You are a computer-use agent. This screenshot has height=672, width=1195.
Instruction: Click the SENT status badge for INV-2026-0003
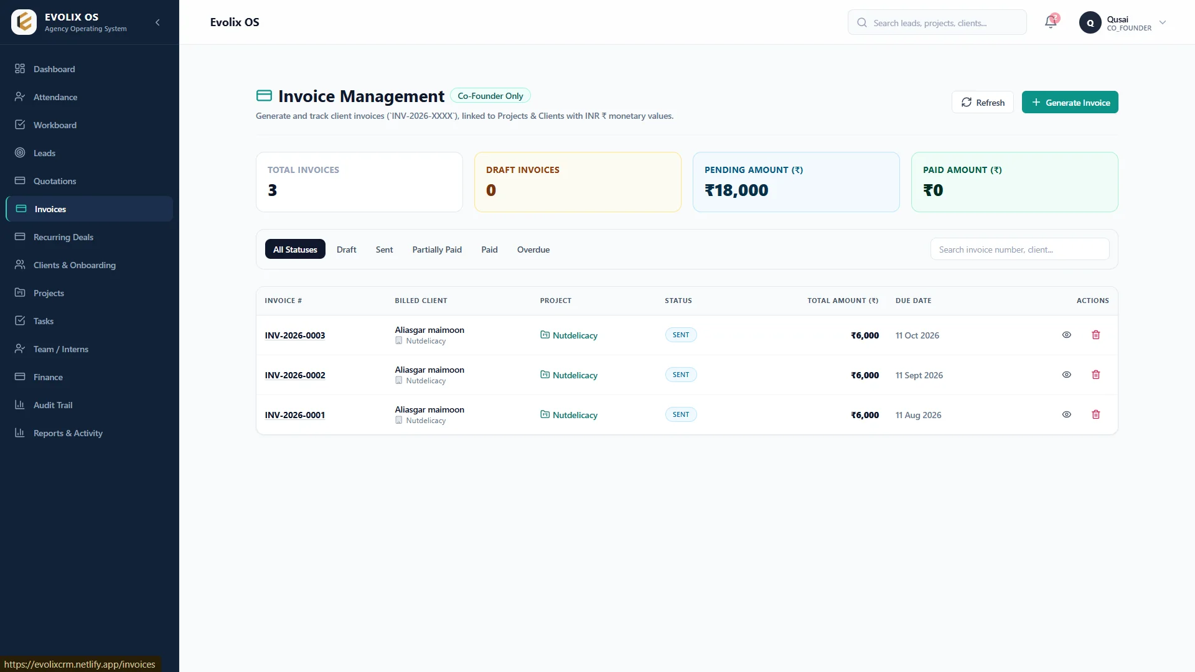coord(681,335)
